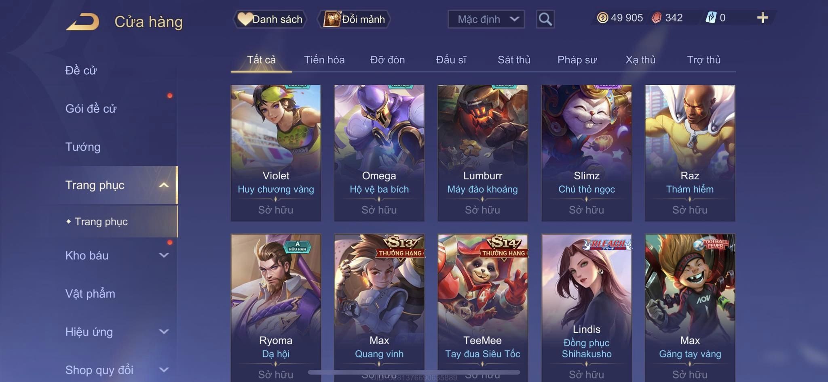Tap the red ruby currency icon
The width and height of the screenshot is (828, 382).
657,18
